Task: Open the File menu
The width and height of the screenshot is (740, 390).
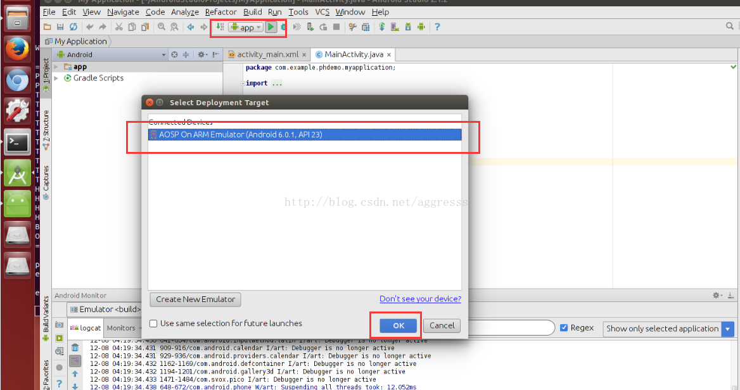Action: (49, 12)
